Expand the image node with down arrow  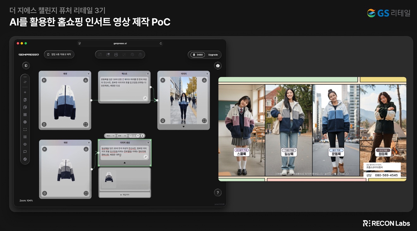click(183, 127)
